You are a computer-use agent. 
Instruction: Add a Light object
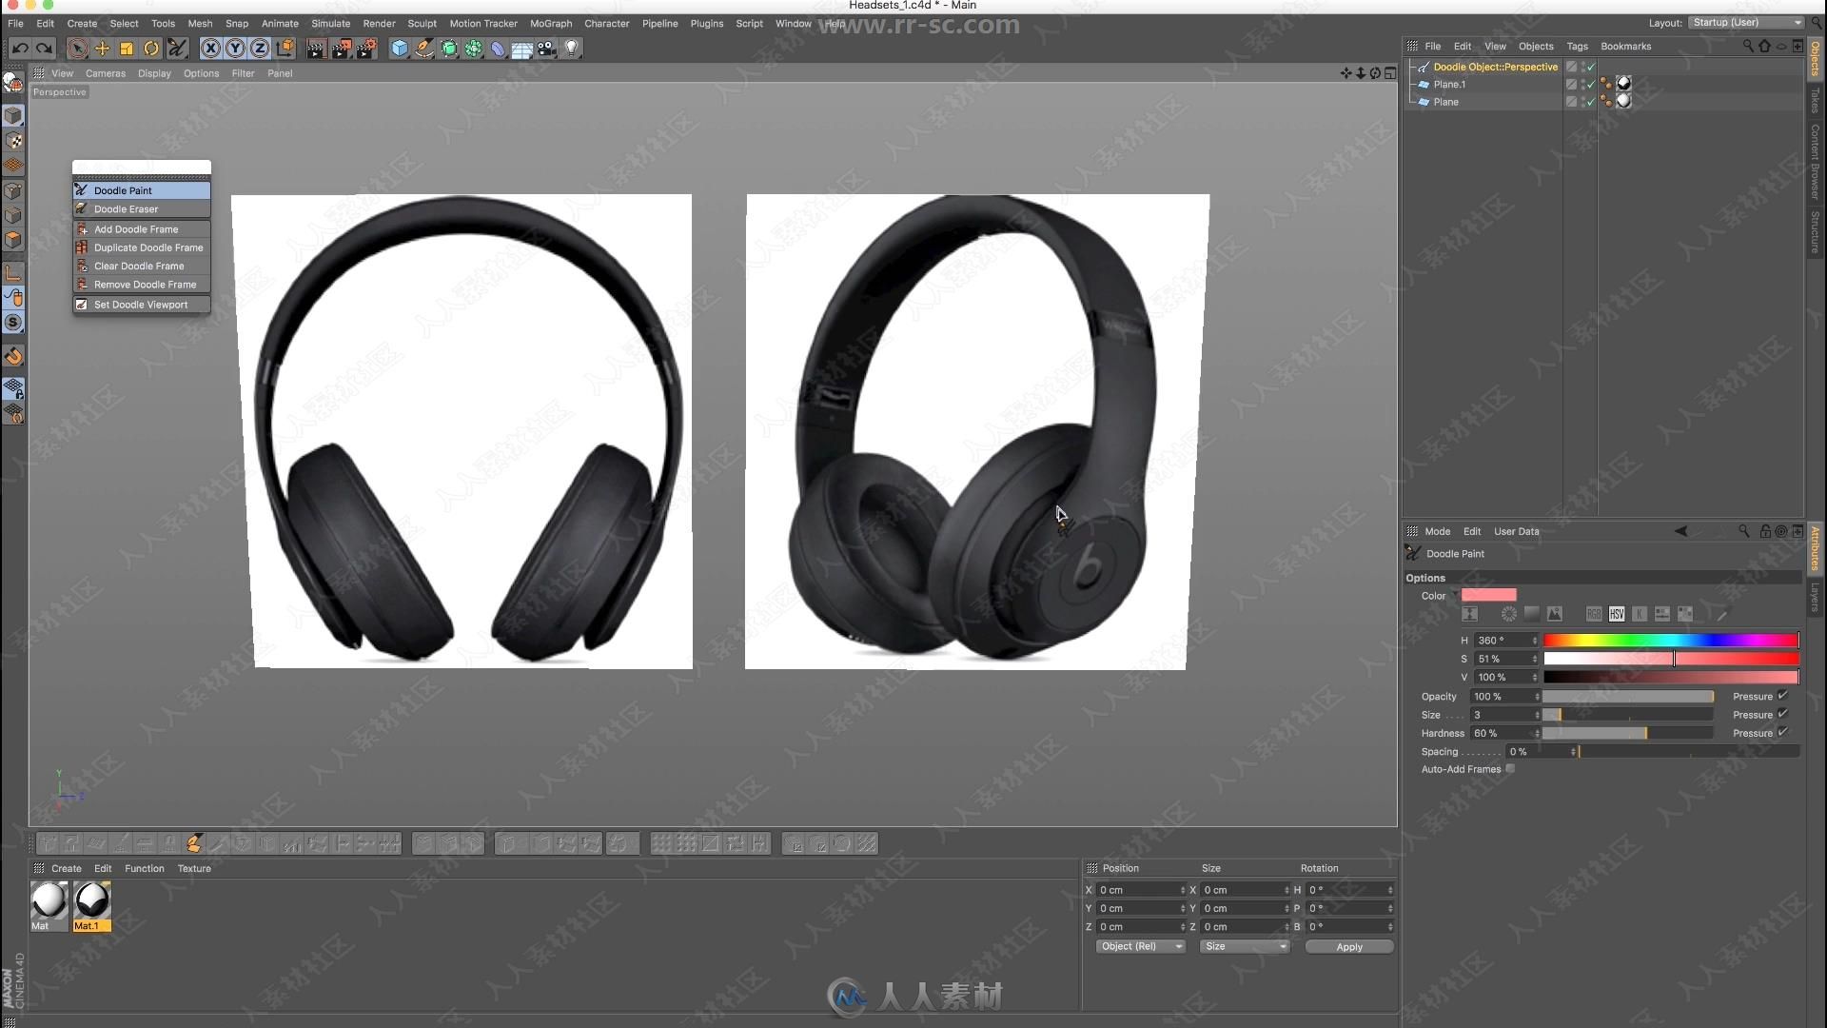pos(572,48)
